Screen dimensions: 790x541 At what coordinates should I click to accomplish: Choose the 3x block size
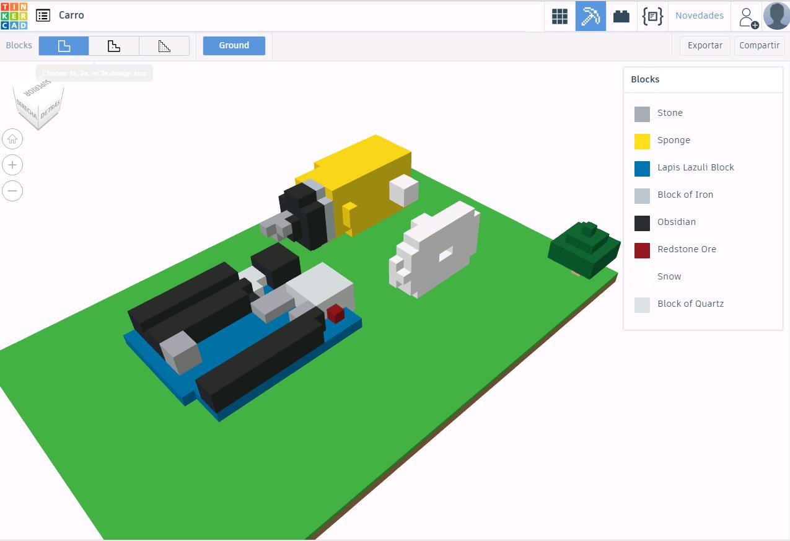pos(164,46)
